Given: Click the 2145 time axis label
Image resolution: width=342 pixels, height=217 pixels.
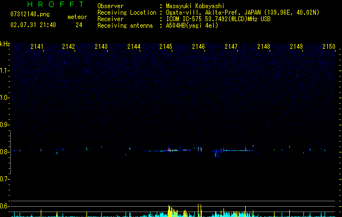Looking at the screenshot, I should point(166,47).
